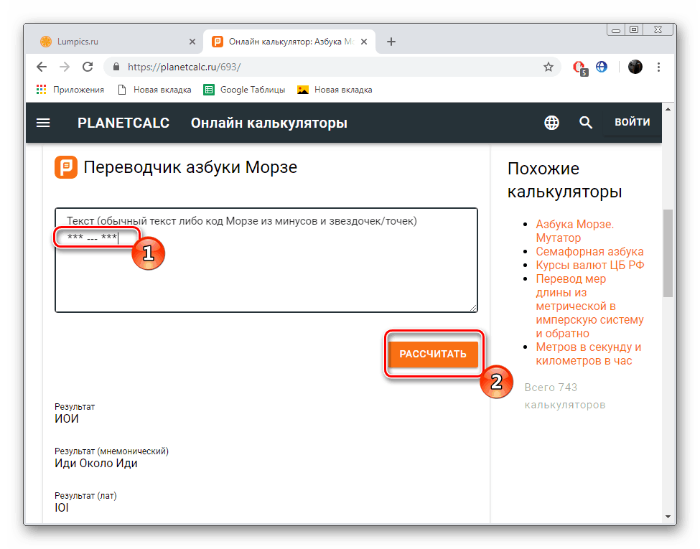Image resolution: width=700 pixels, height=549 pixels.
Task: Click the scrollbar up arrow
Action: [668, 109]
